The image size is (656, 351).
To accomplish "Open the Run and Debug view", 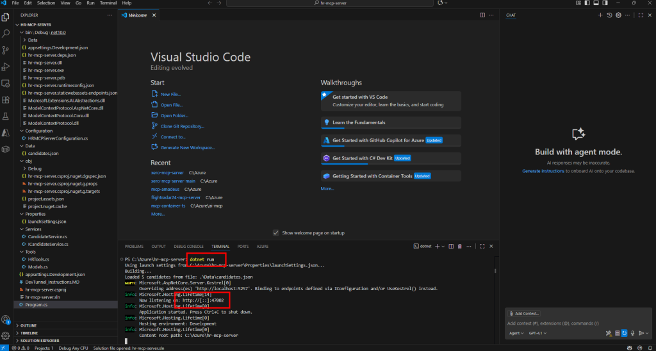I will point(6,67).
